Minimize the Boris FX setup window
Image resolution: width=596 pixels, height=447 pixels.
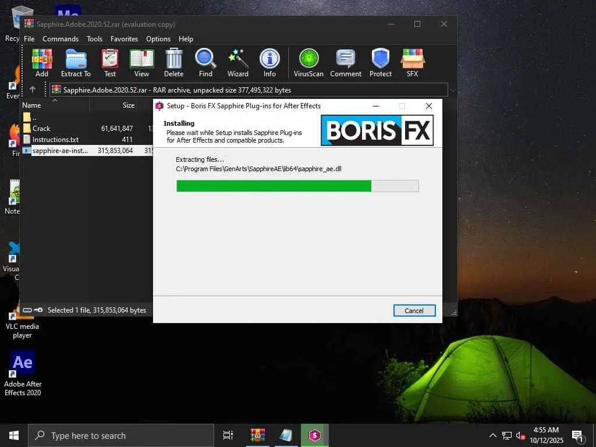coord(376,106)
